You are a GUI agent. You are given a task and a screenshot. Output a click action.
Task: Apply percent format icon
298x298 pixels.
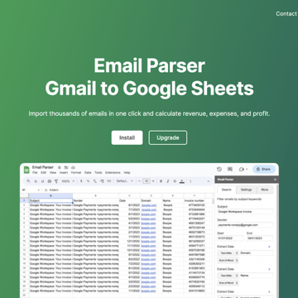tap(88, 181)
